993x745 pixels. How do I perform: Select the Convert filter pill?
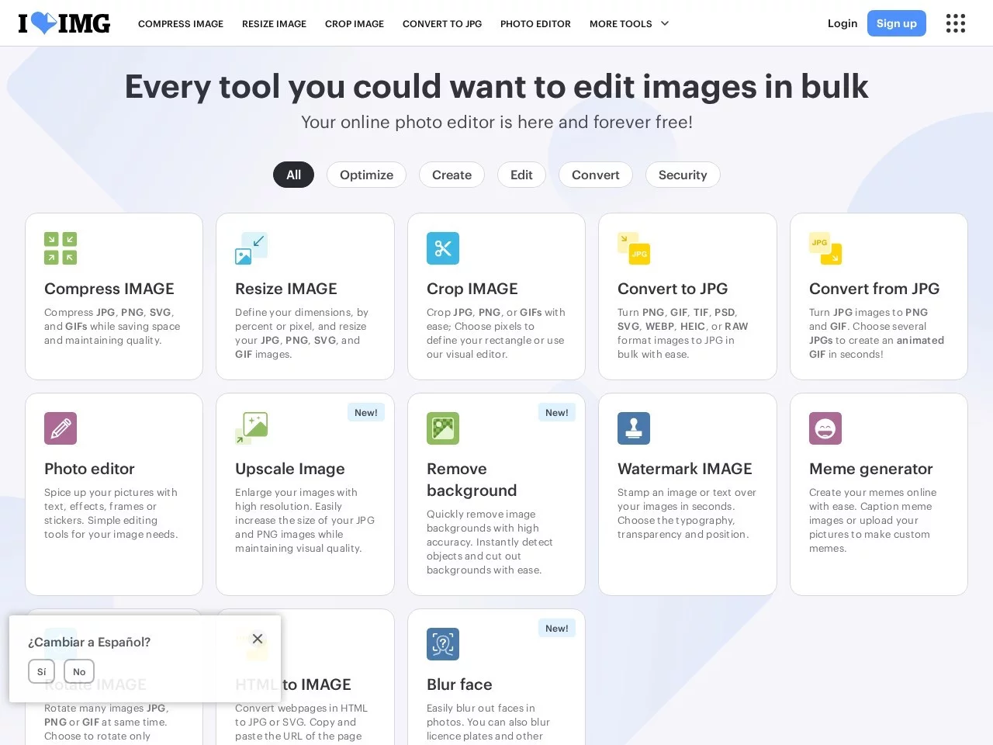[595, 175]
